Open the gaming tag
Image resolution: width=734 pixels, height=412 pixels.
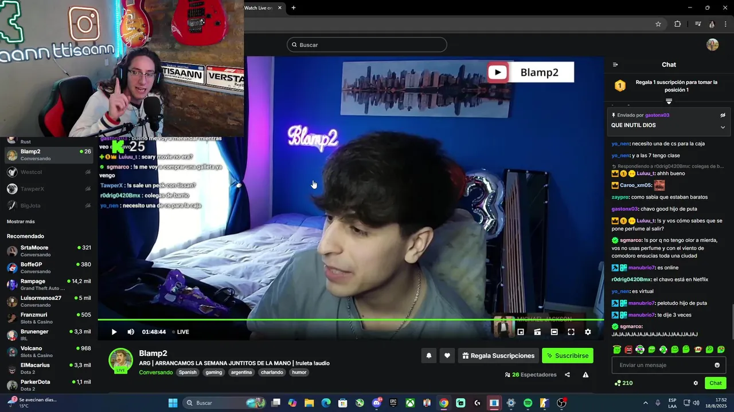214,373
